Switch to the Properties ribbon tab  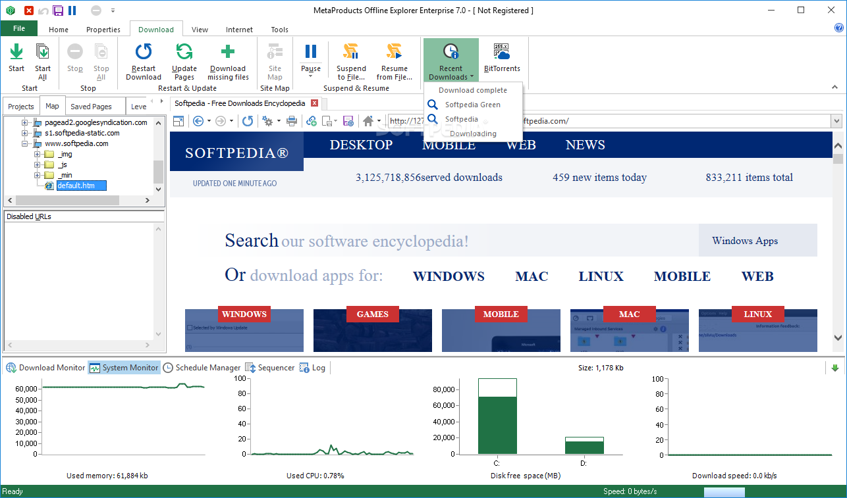pos(103,30)
